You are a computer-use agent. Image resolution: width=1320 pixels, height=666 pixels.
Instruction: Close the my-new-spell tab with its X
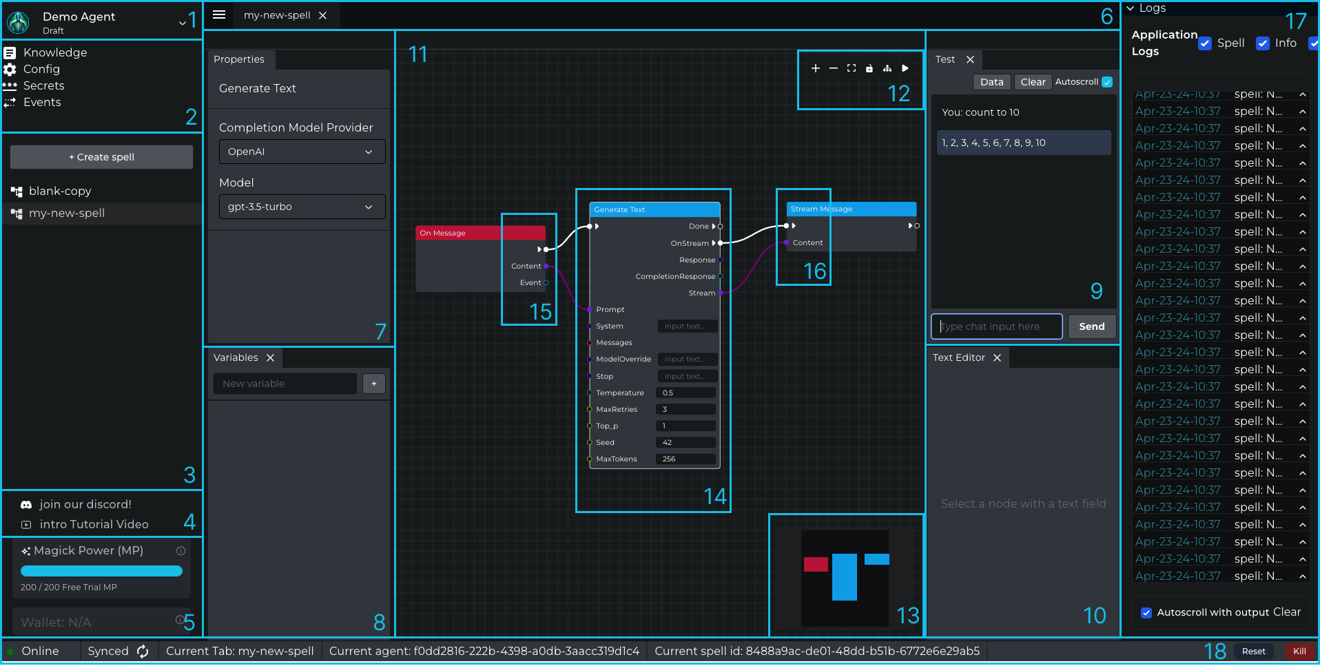point(322,15)
